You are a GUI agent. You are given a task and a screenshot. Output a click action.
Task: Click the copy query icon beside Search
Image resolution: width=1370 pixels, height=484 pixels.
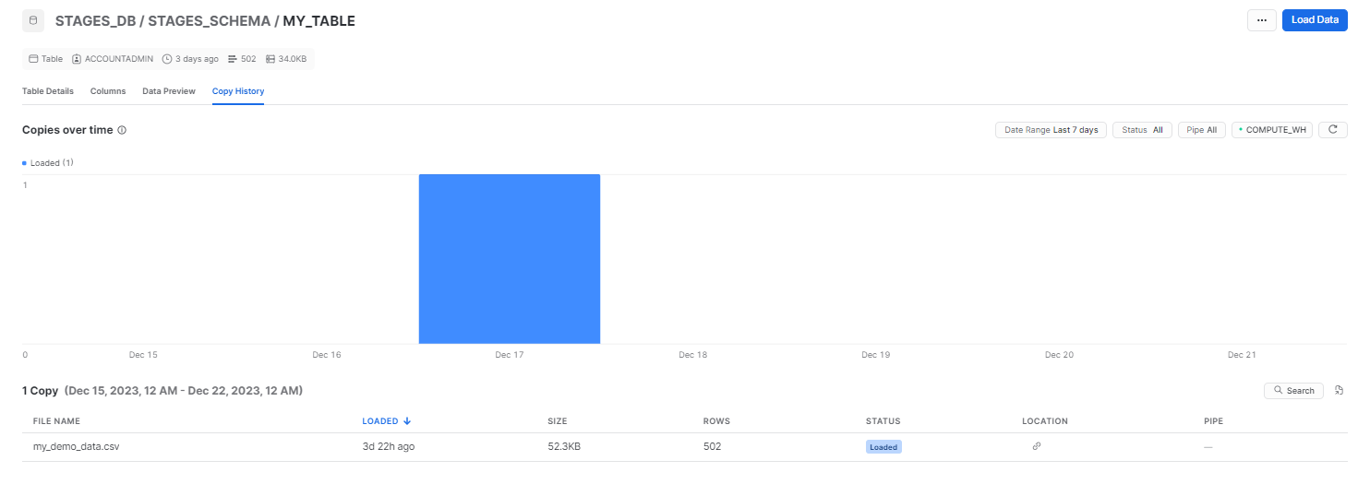1339,391
